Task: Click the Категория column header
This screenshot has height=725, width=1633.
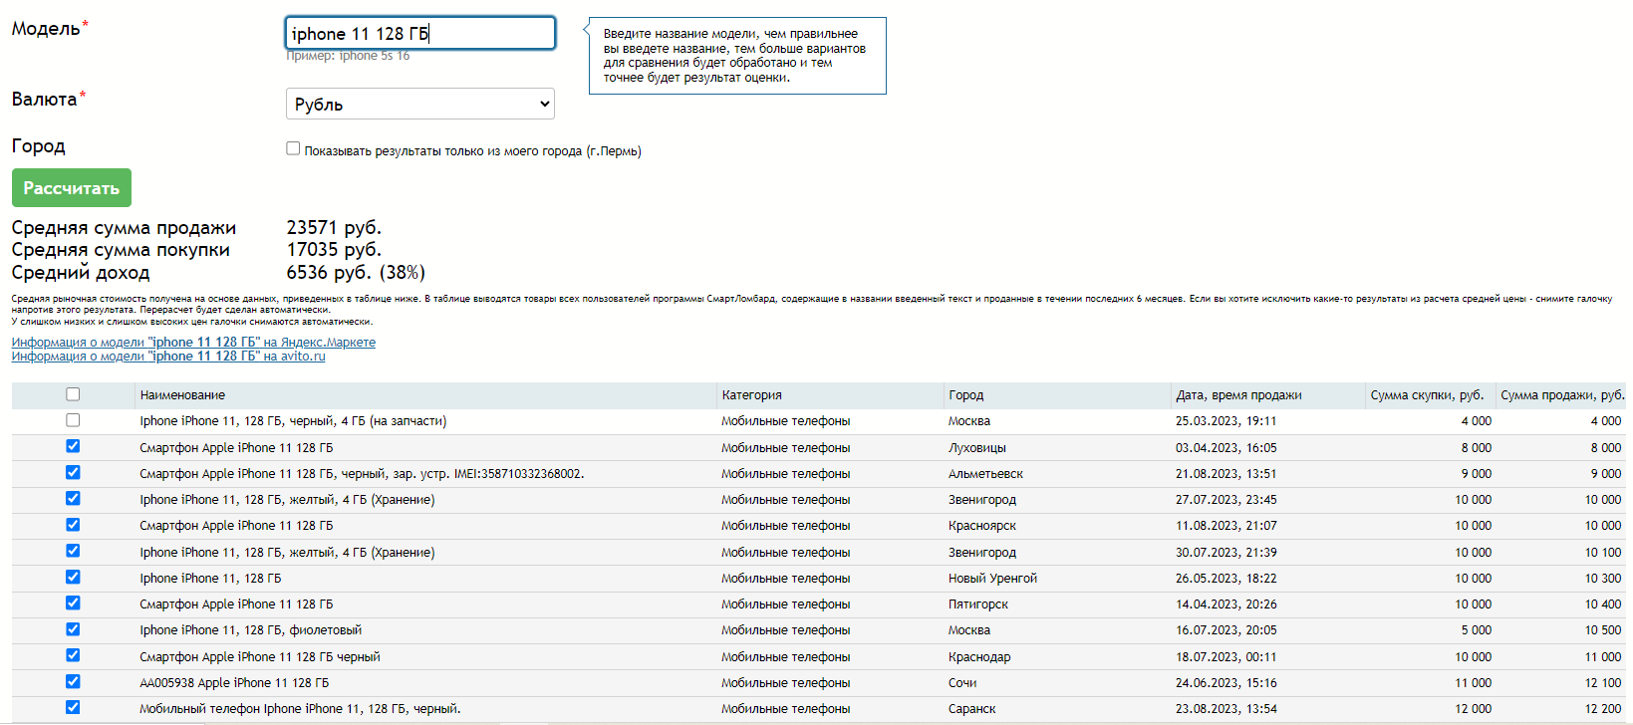Action: tap(751, 395)
